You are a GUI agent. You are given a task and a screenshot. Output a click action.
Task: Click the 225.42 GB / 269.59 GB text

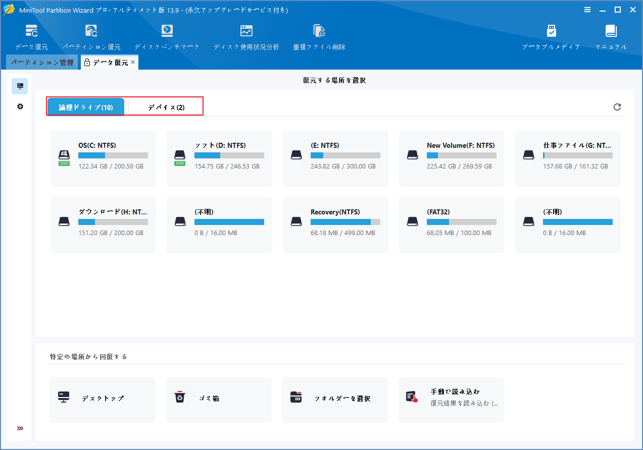point(459,166)
